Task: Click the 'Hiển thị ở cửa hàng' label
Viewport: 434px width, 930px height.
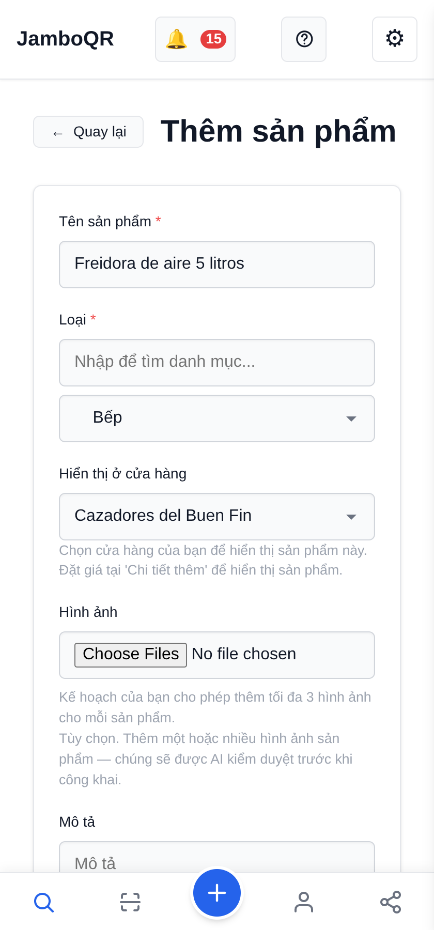Action: coord(123,474)
